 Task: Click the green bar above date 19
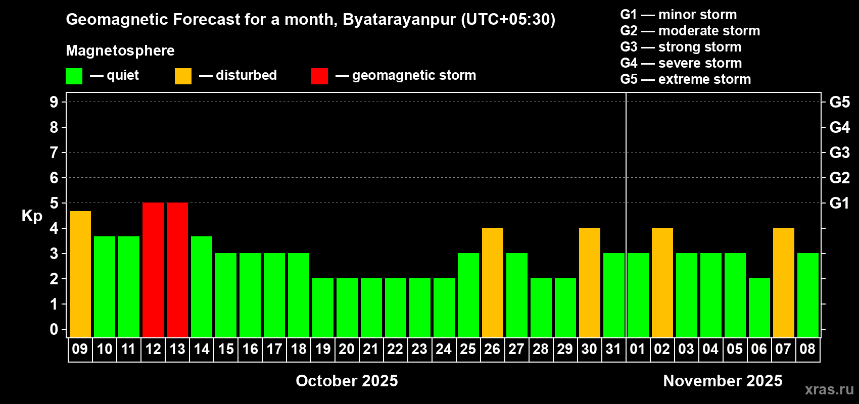pyautogui.click(x=323, y=308)
